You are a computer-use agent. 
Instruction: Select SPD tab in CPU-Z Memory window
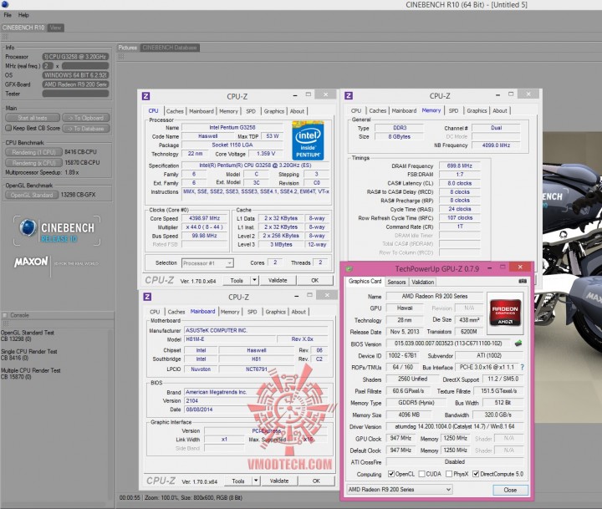coord(453,110)
